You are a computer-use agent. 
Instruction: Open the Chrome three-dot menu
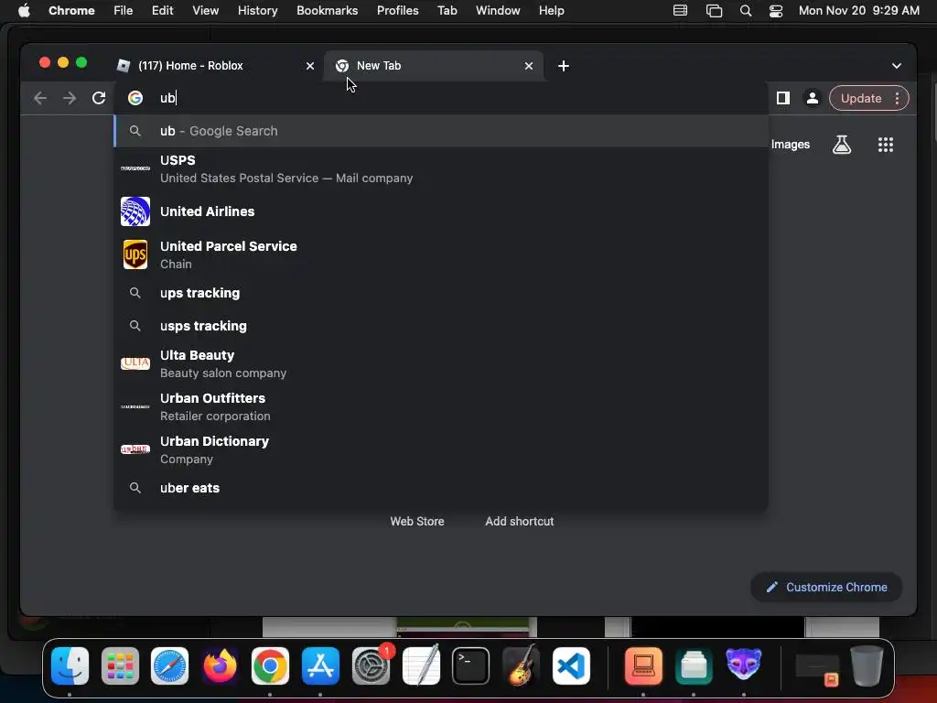[897, 98]
